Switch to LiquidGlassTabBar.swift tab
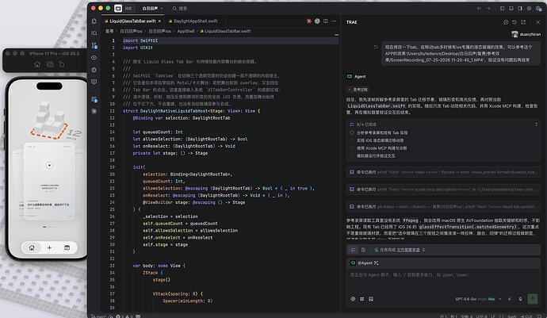 click(x=132, y=21)
